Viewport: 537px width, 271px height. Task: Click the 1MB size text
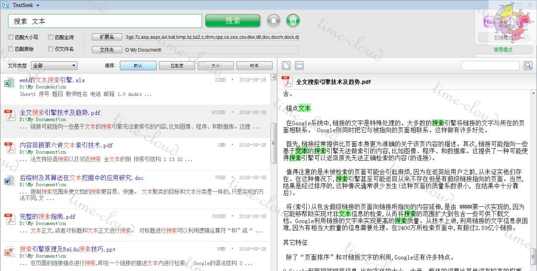(x=222, y=145)
